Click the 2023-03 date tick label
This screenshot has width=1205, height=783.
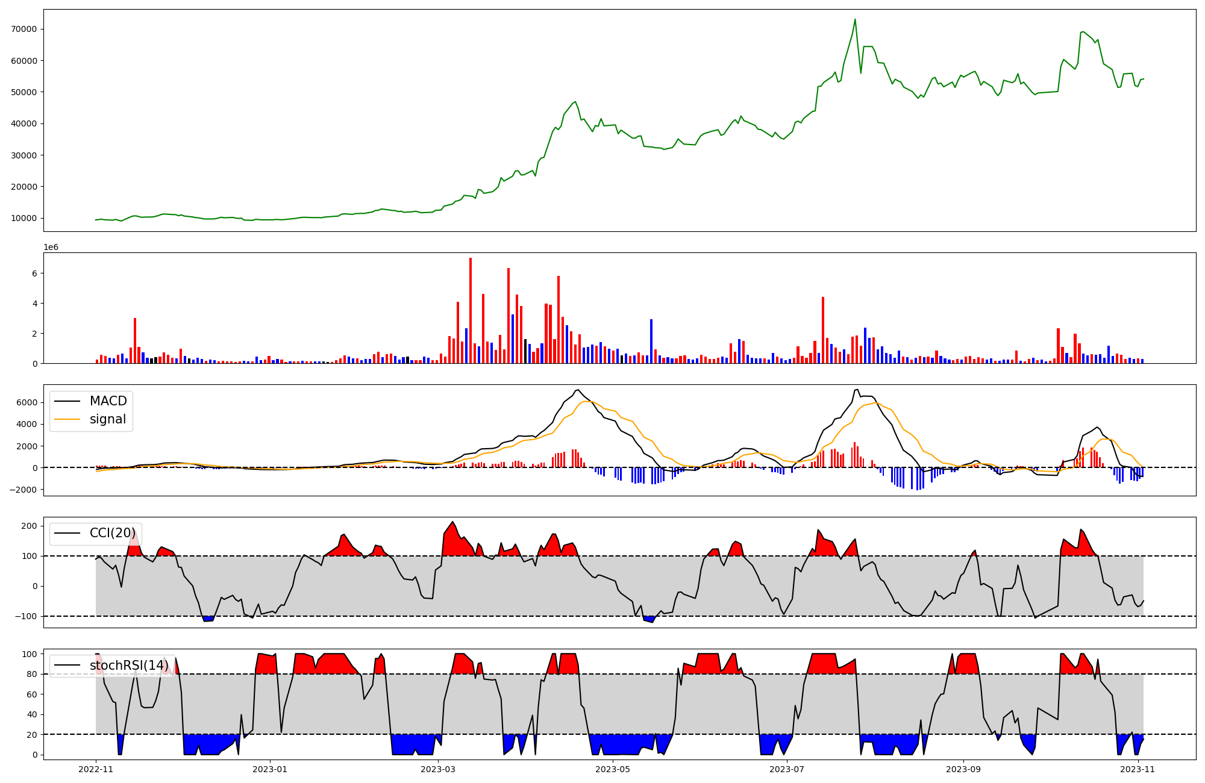(438, 769)
